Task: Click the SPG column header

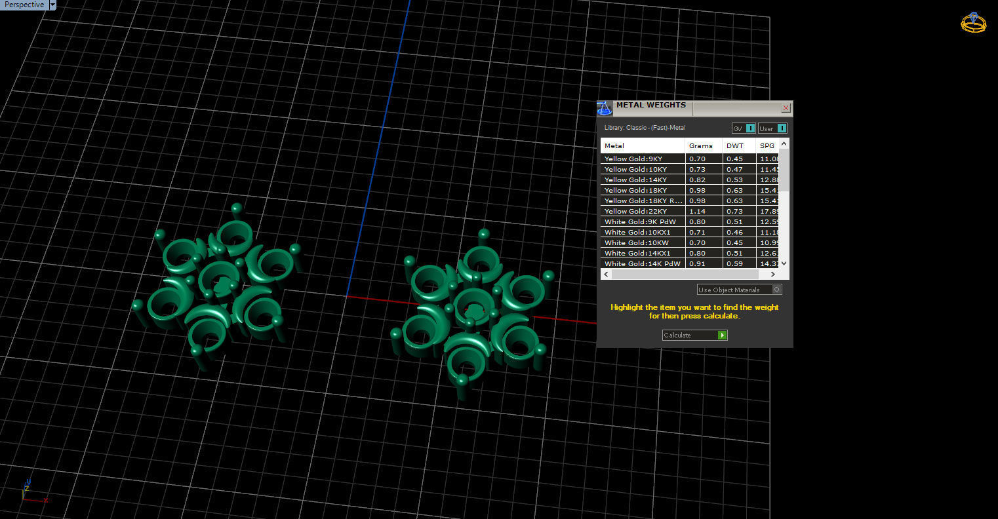Action: click(768, 145)
